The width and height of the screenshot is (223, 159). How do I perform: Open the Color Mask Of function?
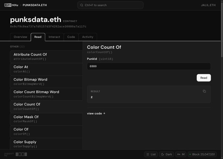pos(46,119)
